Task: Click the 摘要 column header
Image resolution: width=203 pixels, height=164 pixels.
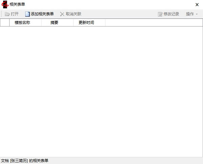Action: tap(54, 23)
